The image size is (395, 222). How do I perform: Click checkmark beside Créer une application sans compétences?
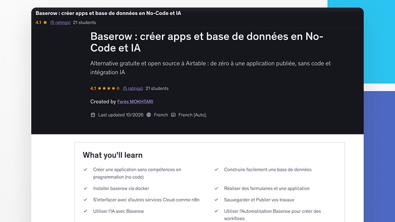pos(85,169)
